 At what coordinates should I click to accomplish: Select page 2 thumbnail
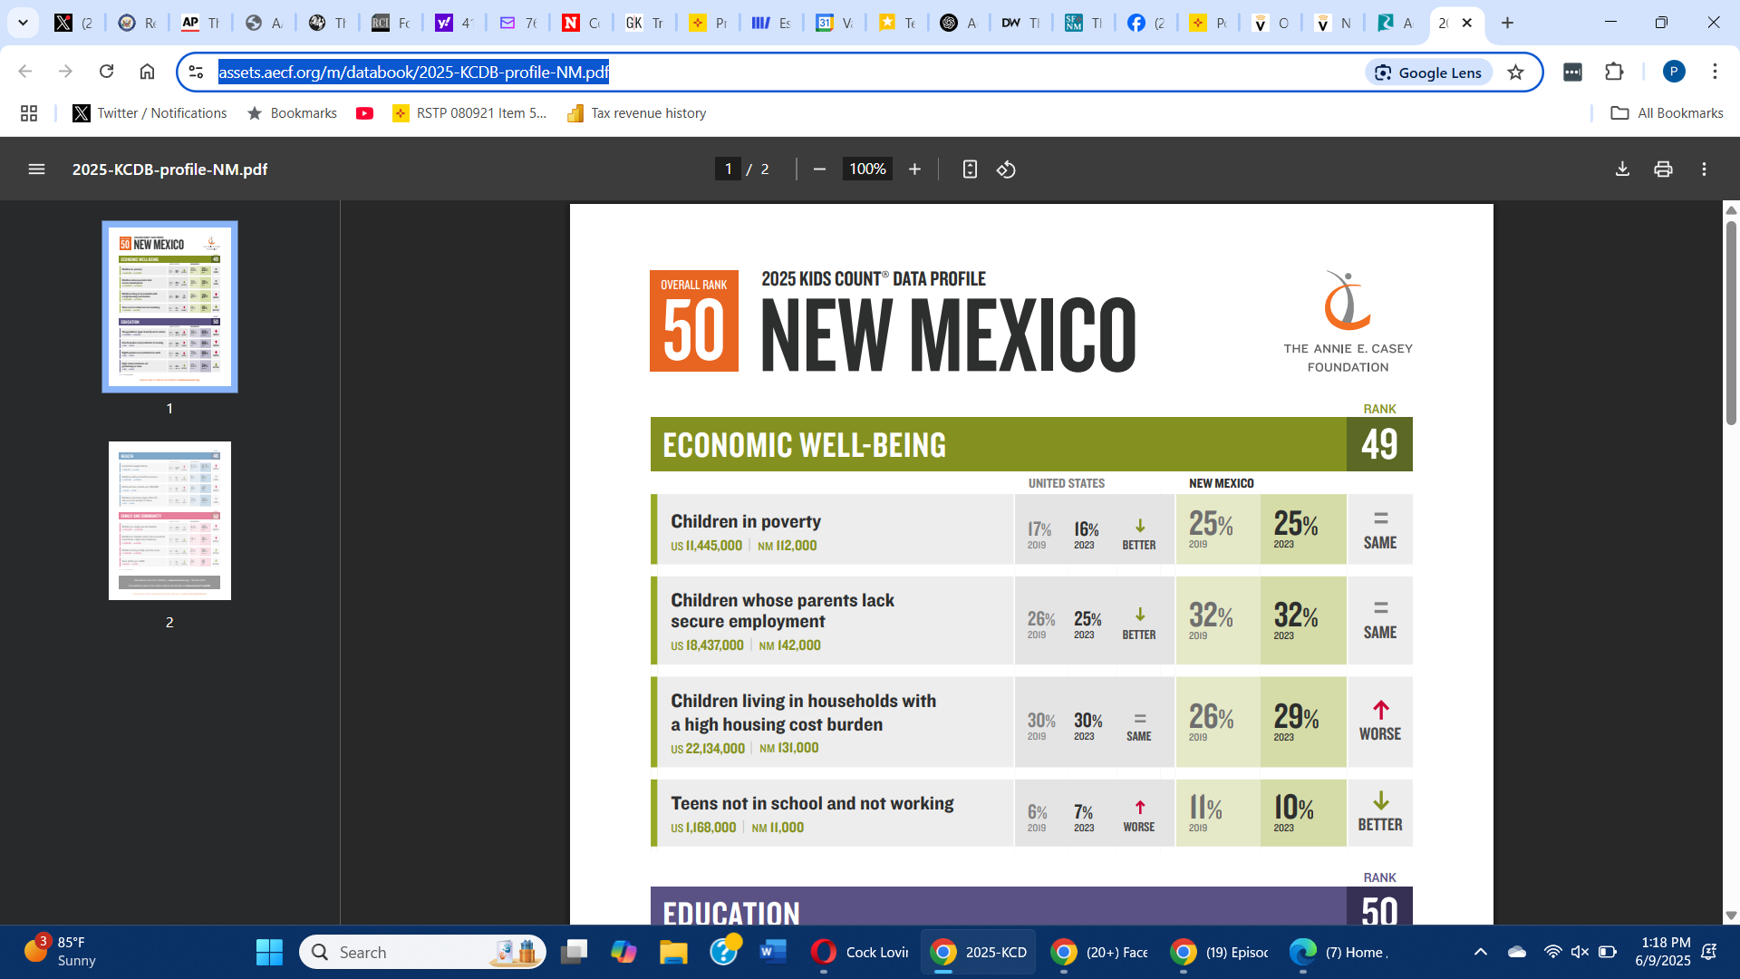[x=169, y=520]
